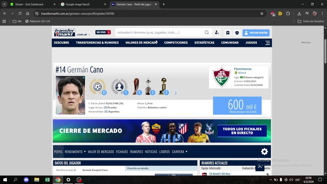Open the ESTADÍSTICAS menu
The height and width of the screenshot is (184, 327).
tap(204, 43)
